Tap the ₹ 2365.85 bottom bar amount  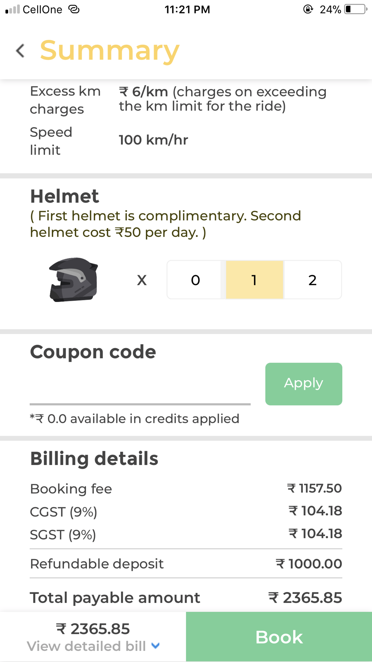tap(93, 629)
